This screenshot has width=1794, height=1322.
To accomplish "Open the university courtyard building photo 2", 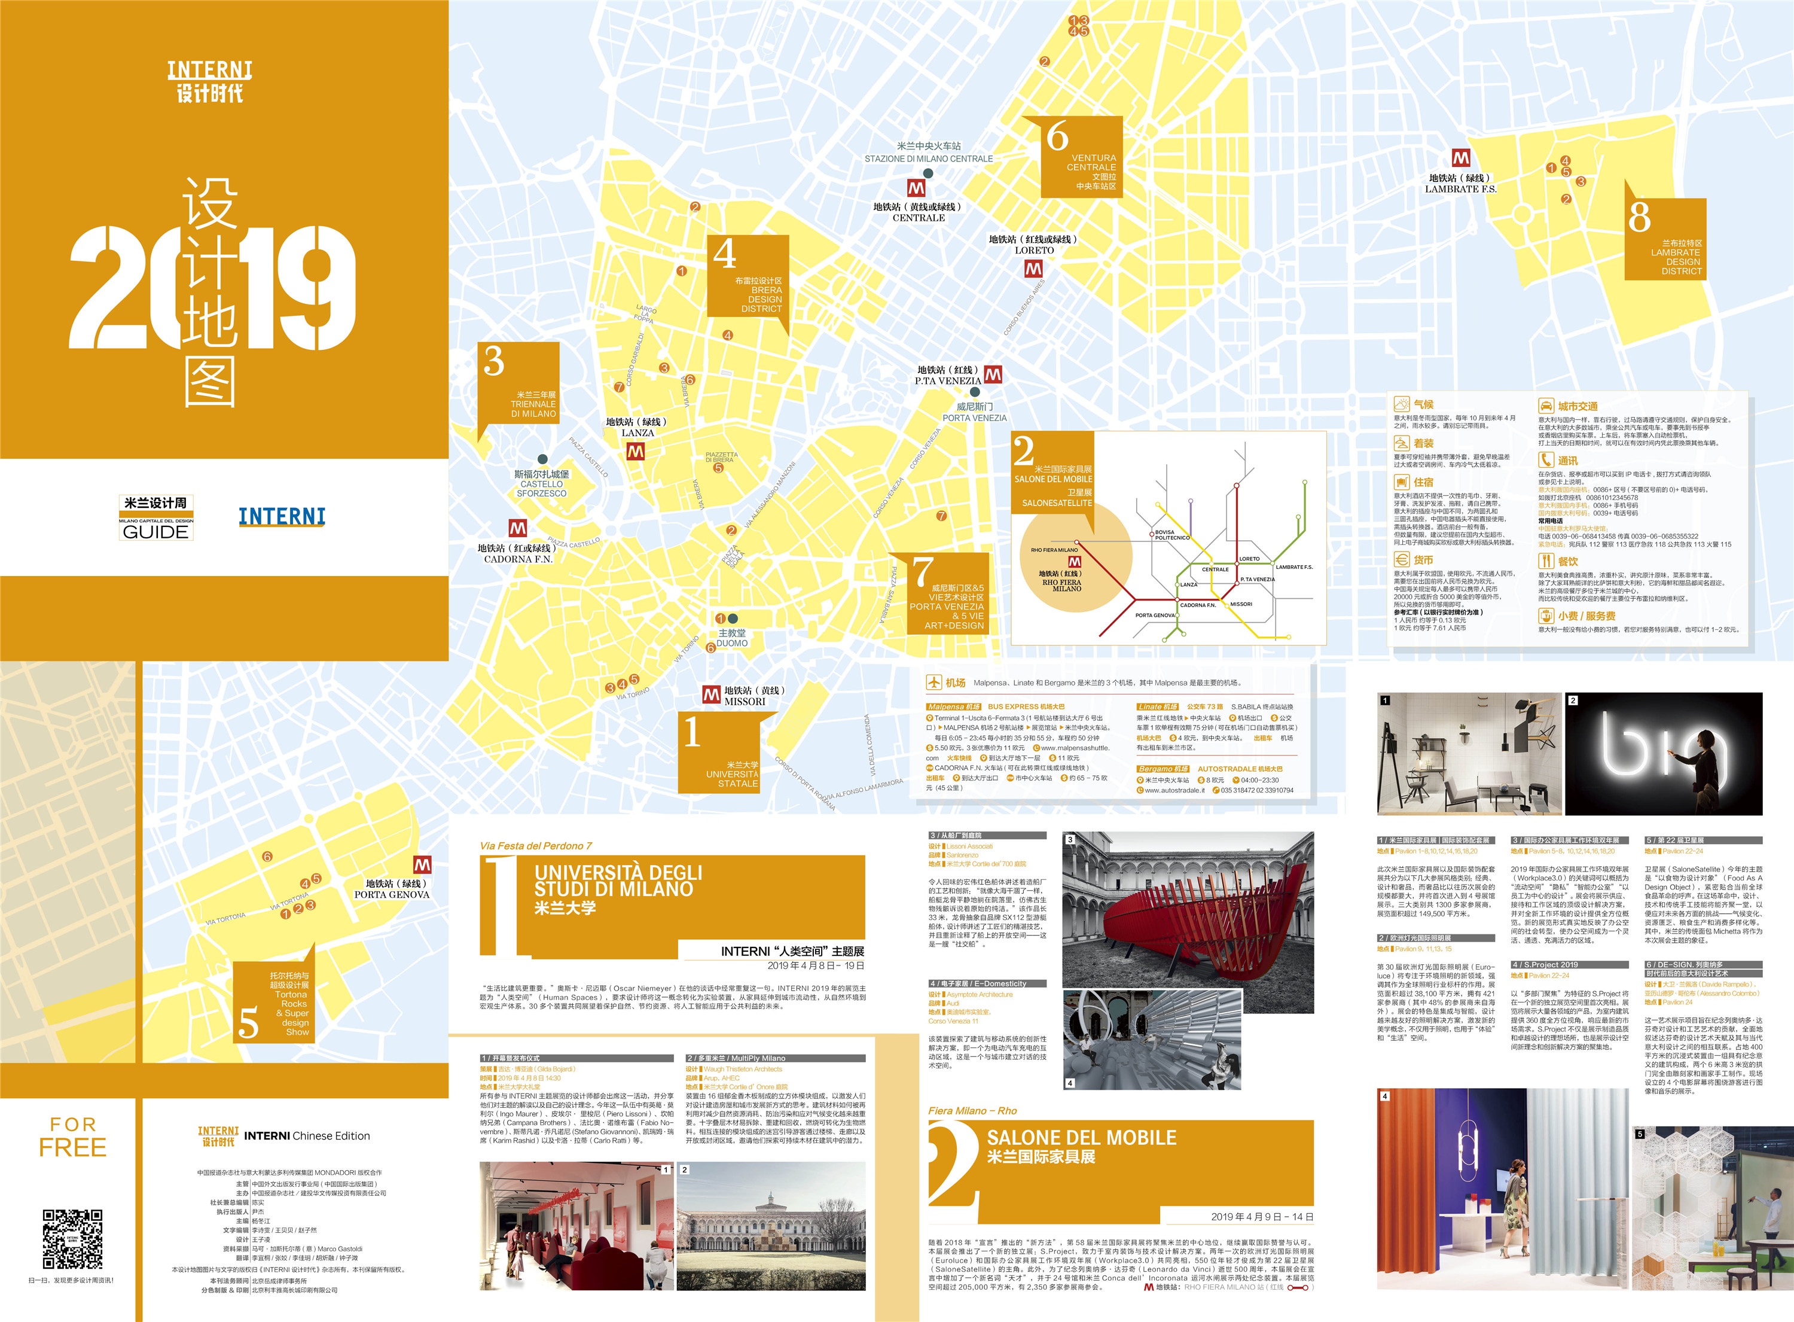I will 771,1226.
